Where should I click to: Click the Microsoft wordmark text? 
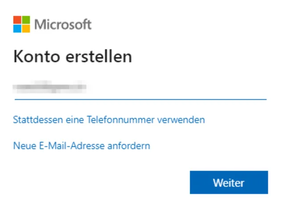[x=63, y=24]
